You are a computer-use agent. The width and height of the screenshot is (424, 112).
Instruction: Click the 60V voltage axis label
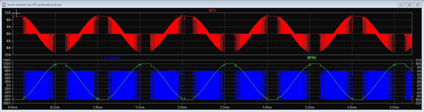8,74
